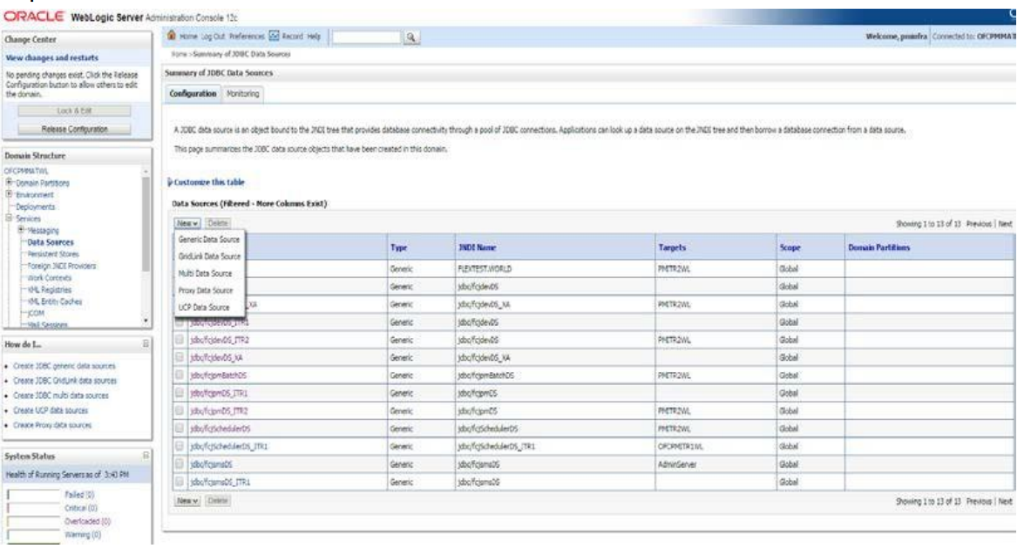Check the jdbc/fcjpmDS_ITR2 row

coord(180,411)
